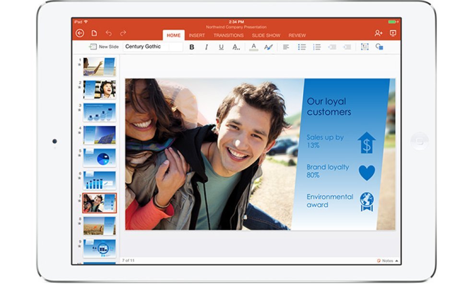Click the "Our loyal customers" title text

click(x=329, y=106)
